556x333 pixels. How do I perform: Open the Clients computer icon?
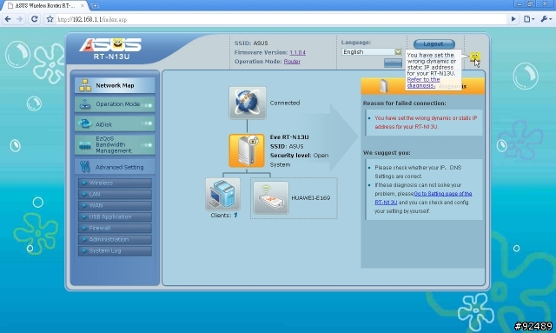click(222, 194)
